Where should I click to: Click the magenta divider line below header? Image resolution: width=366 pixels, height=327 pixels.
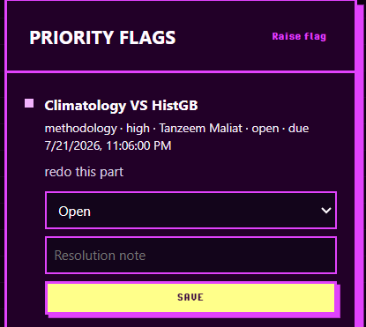(181, 71)
